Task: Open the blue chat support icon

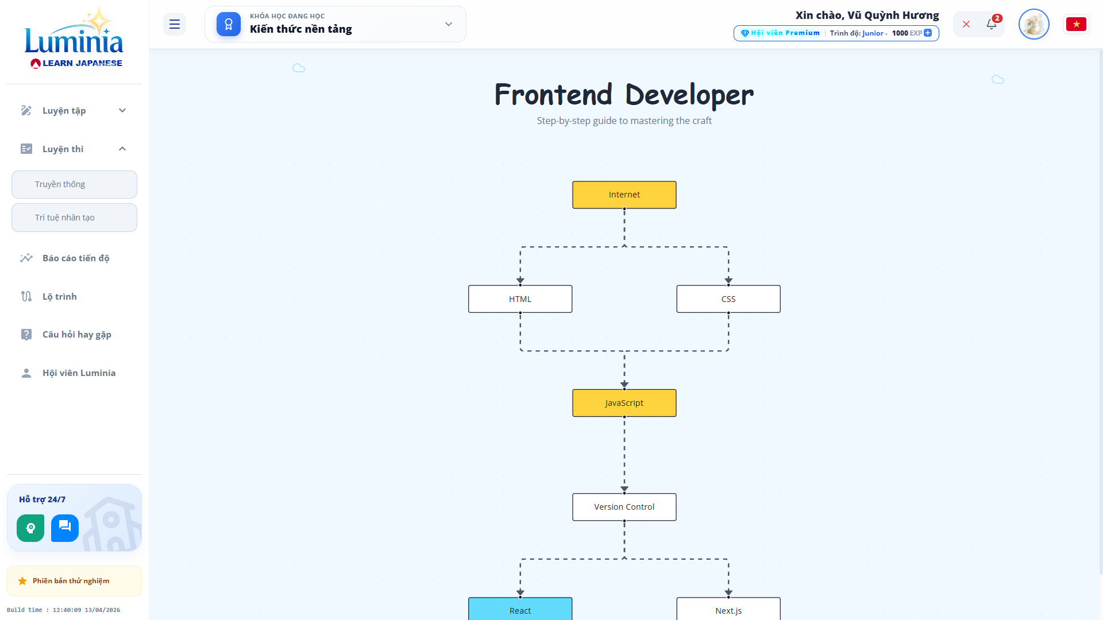Action: [x=65, y=528]
